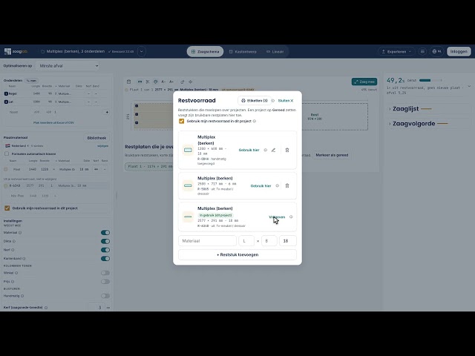Open the Etiketten print button

point(255,101)
